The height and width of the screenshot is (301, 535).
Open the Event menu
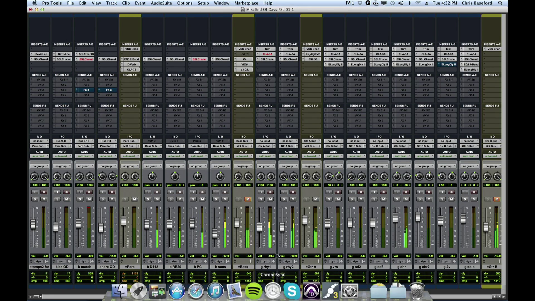click(140, 3)
